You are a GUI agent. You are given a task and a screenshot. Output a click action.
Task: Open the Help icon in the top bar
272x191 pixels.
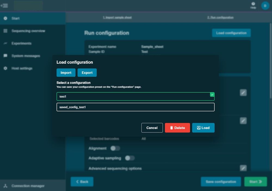click(253, 5)
